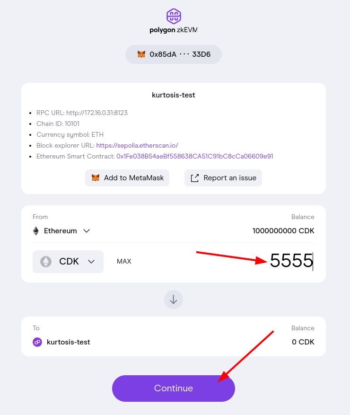This screenshot has height=415, width=350.
Task: Click the external-link icon on Report an issue
Action: (195, 178)
